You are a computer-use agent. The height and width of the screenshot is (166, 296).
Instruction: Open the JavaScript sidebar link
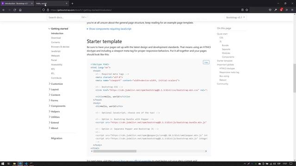click(x=55, y=51)
